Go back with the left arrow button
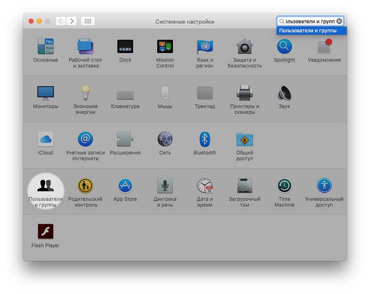 61,21
